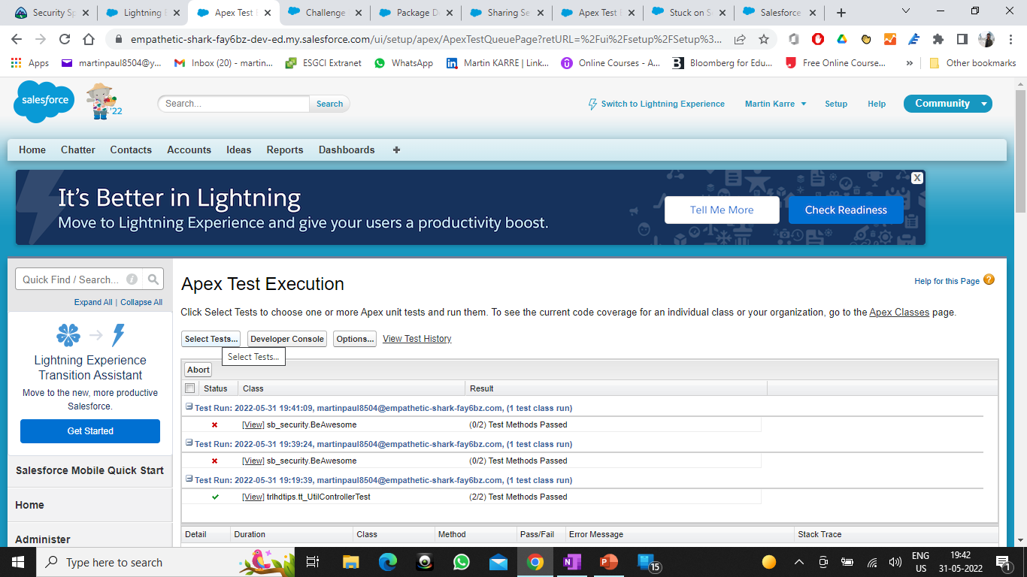Screen dimensions: 1027x577
Task: Click the browser address bar
Action: click(425, 39)
